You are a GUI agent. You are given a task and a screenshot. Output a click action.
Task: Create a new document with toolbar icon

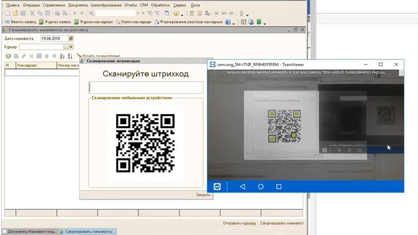point(8,13)
